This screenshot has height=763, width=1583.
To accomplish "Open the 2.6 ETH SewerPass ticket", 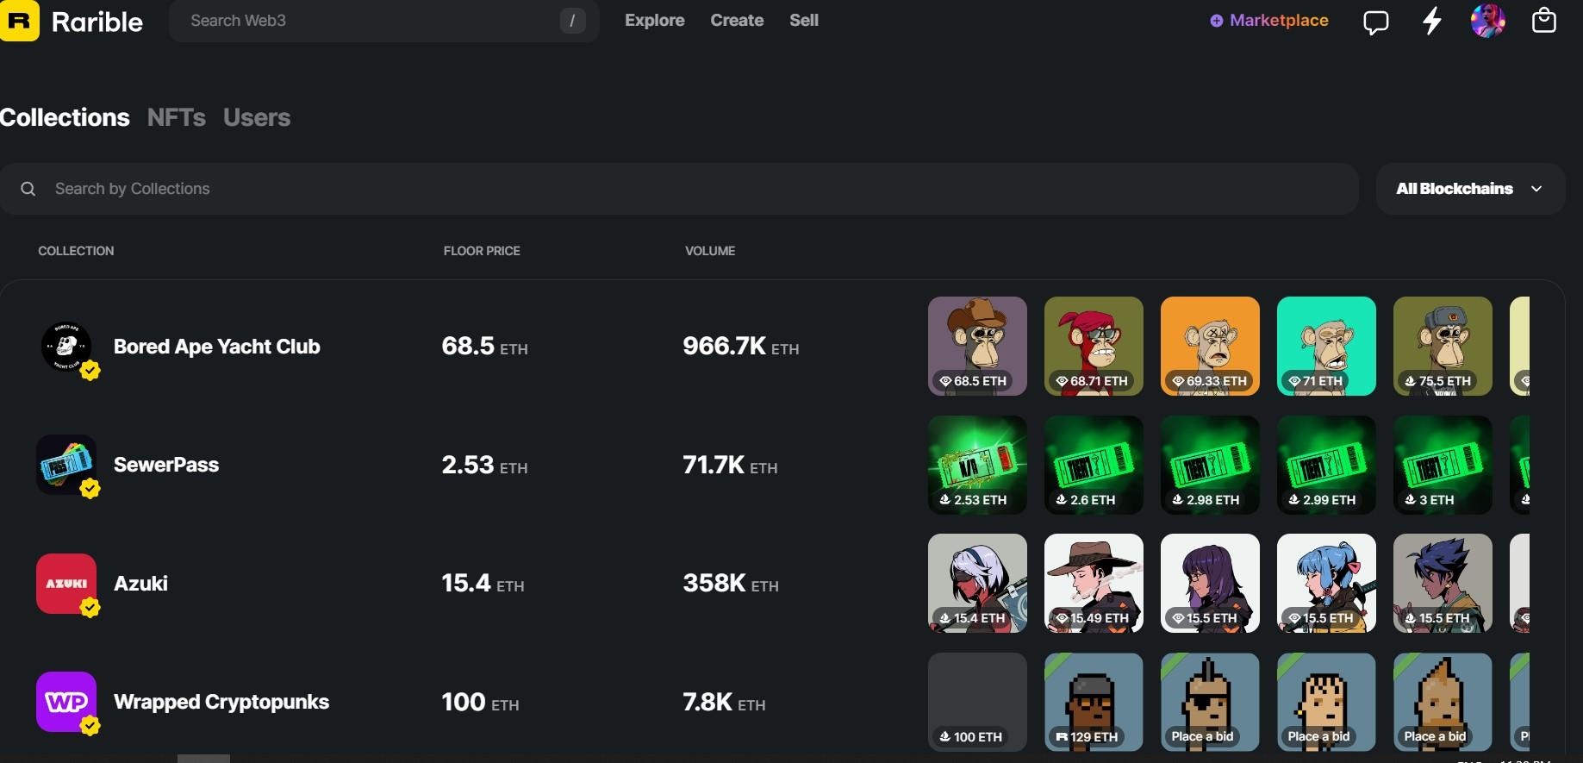I will (1094, 465).
